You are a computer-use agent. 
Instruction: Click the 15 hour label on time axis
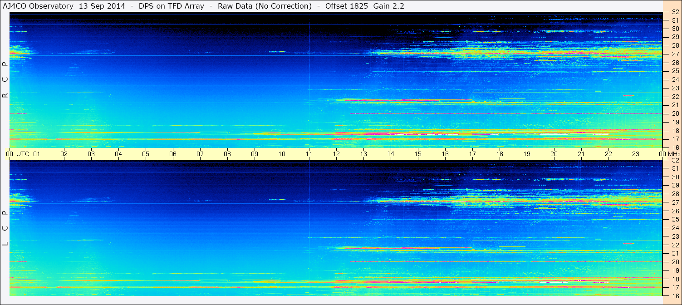(418, 154)
